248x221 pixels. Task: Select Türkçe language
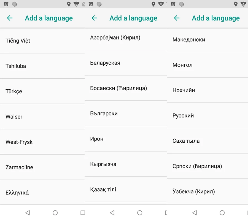pos(42,91)
